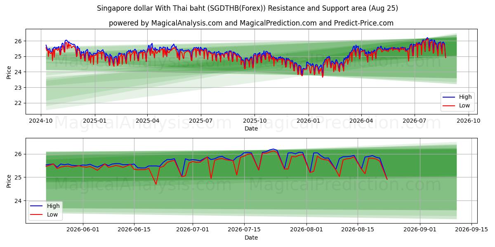
Task: Click the '2024-10' upper x-axis label
Action: coord(40,120)
